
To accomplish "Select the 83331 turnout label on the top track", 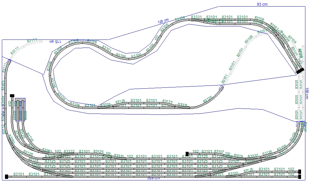I will click(x=197, y=17).
